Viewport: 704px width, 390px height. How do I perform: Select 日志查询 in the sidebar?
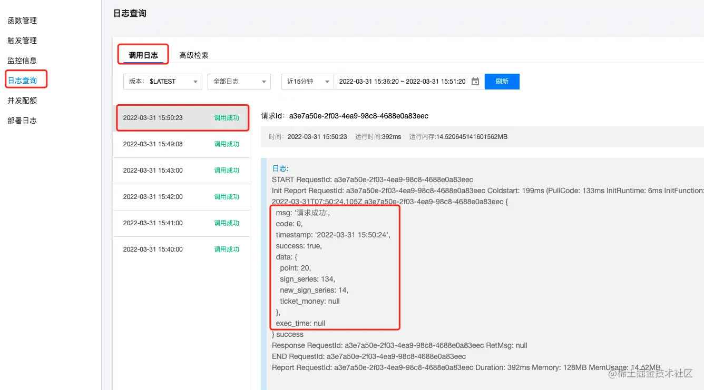22,81
